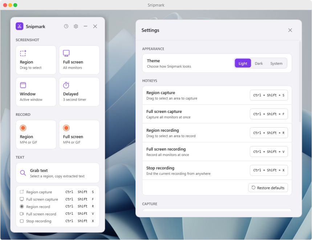Viewport: 312px width, 240px height.
Task: Click the stopwatch icon in Delayed card
Action: click(66, 85)
